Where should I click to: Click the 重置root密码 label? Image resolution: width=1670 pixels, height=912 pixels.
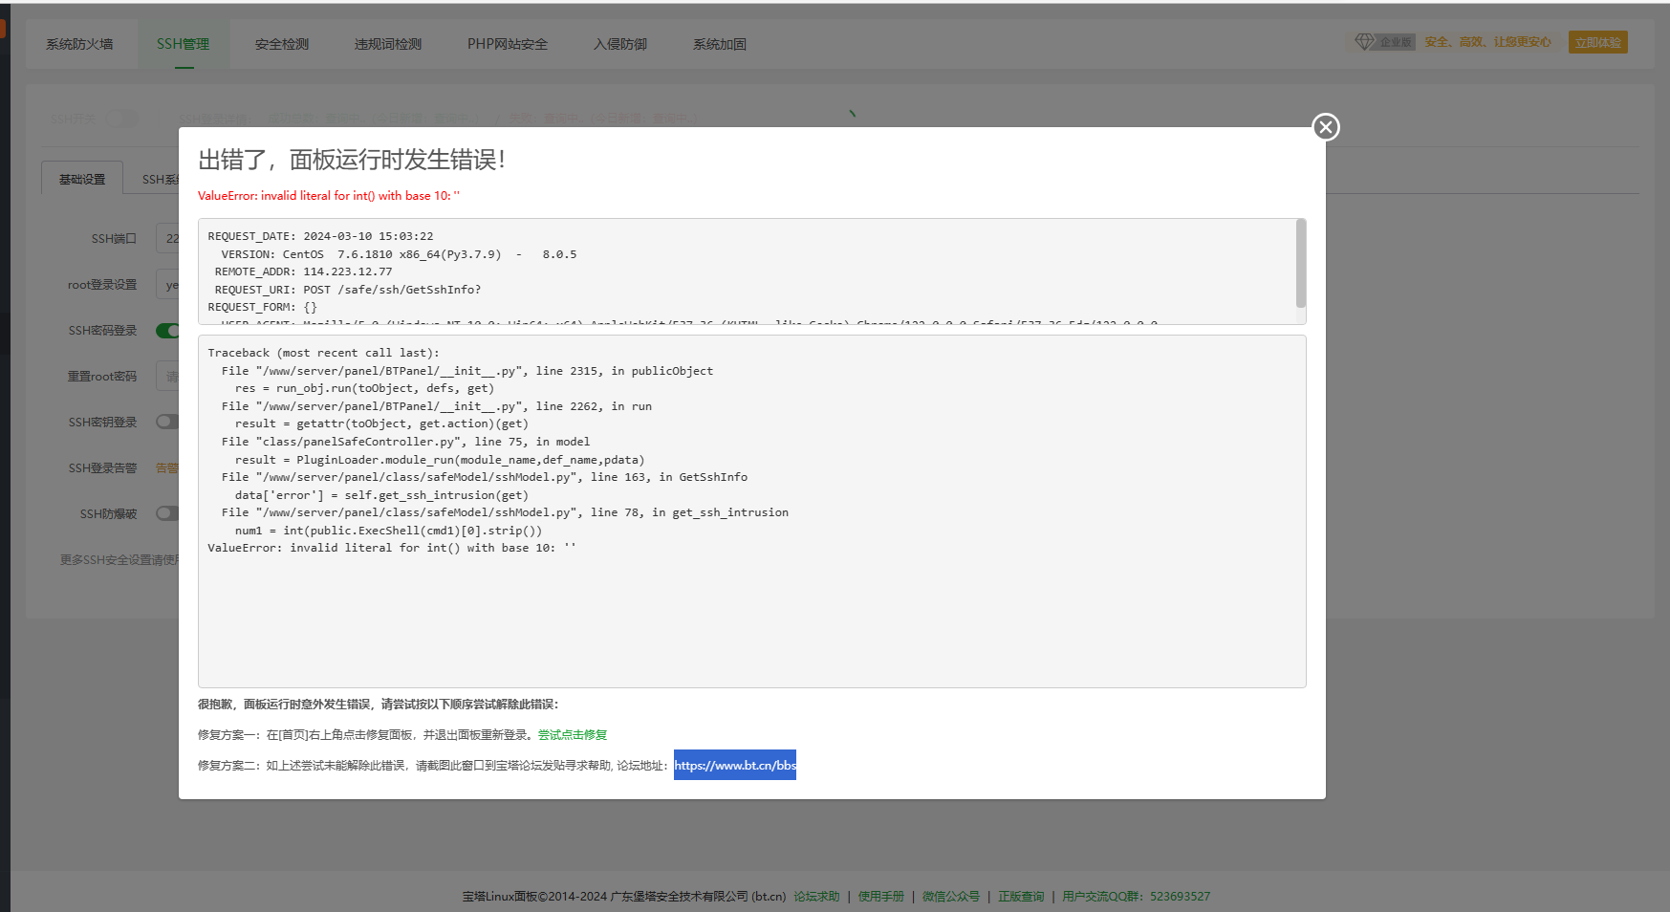[x=102, y=377]
